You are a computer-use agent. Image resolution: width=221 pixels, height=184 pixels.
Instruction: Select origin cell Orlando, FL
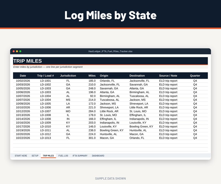click(107, 81)
